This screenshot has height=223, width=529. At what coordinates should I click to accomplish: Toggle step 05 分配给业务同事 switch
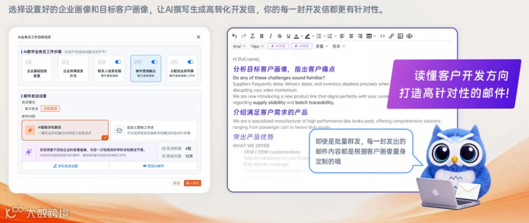190,62
